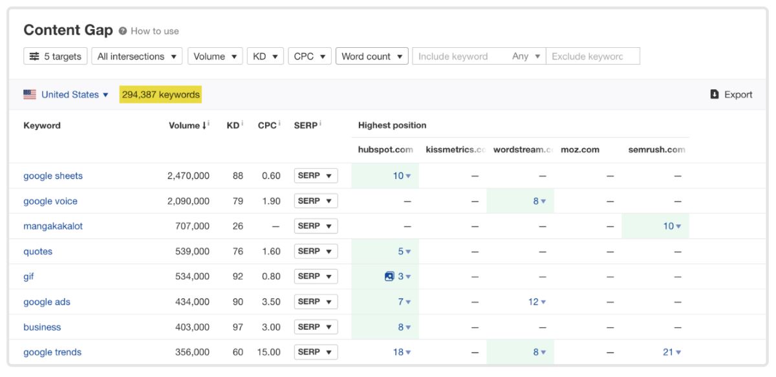Open the KD filter dropdown
The width and height of the screenshot is (776, 377).
point(266,56)
